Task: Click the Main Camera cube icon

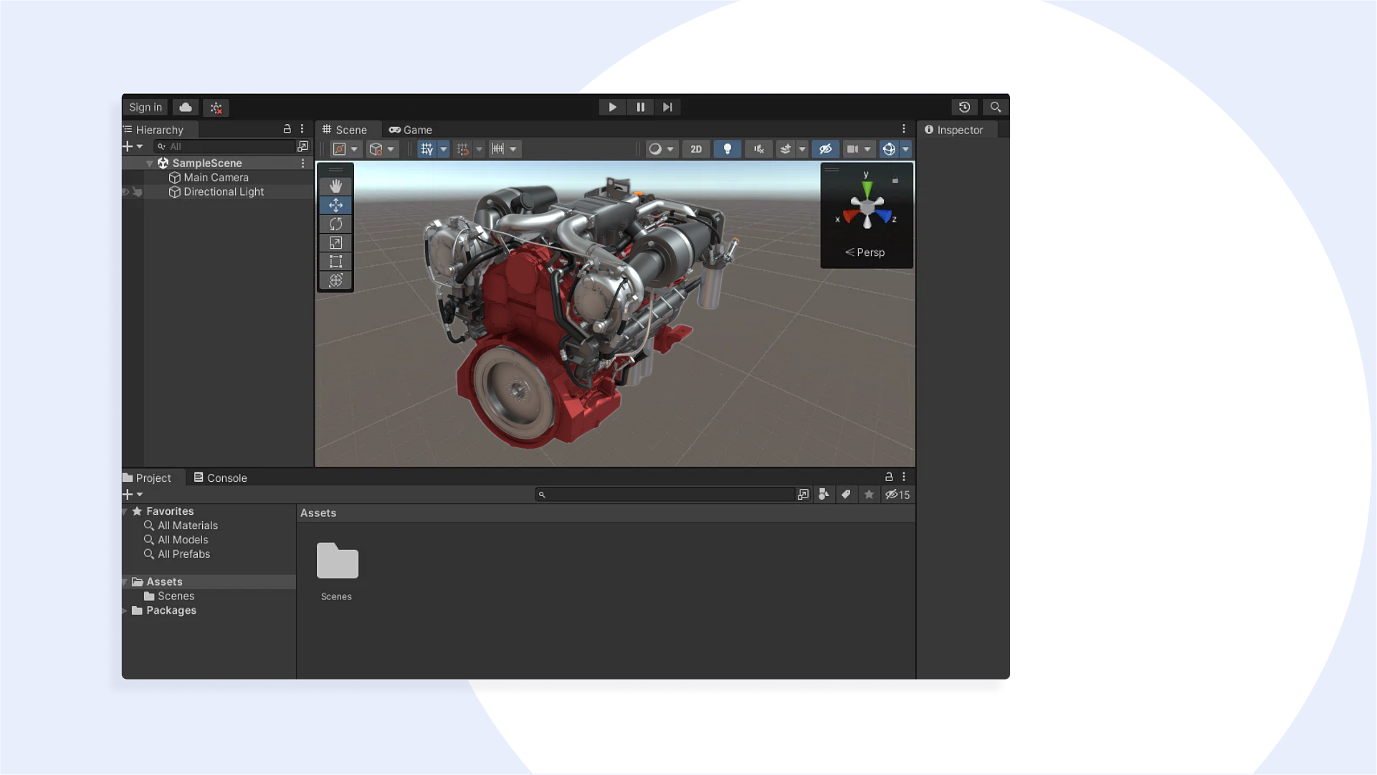Action: [x=174, y=178]
